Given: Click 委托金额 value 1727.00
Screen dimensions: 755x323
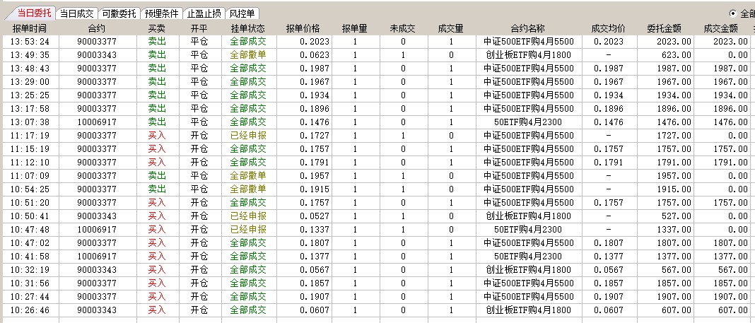Looking at the screenshot, I should (674, 136).
